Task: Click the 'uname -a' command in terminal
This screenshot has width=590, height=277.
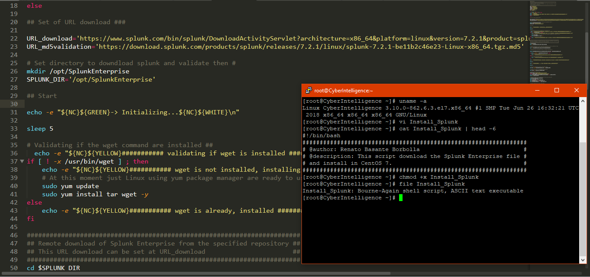Action: pyautogui.click(x=412, y=101)
